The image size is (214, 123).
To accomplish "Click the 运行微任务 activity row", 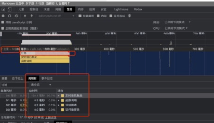I will tap(72, 110).
